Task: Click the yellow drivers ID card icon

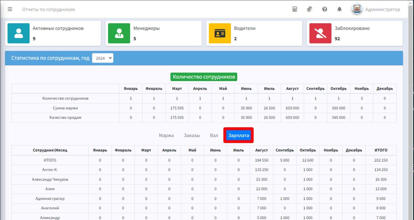Action: [x=220, y=33]
